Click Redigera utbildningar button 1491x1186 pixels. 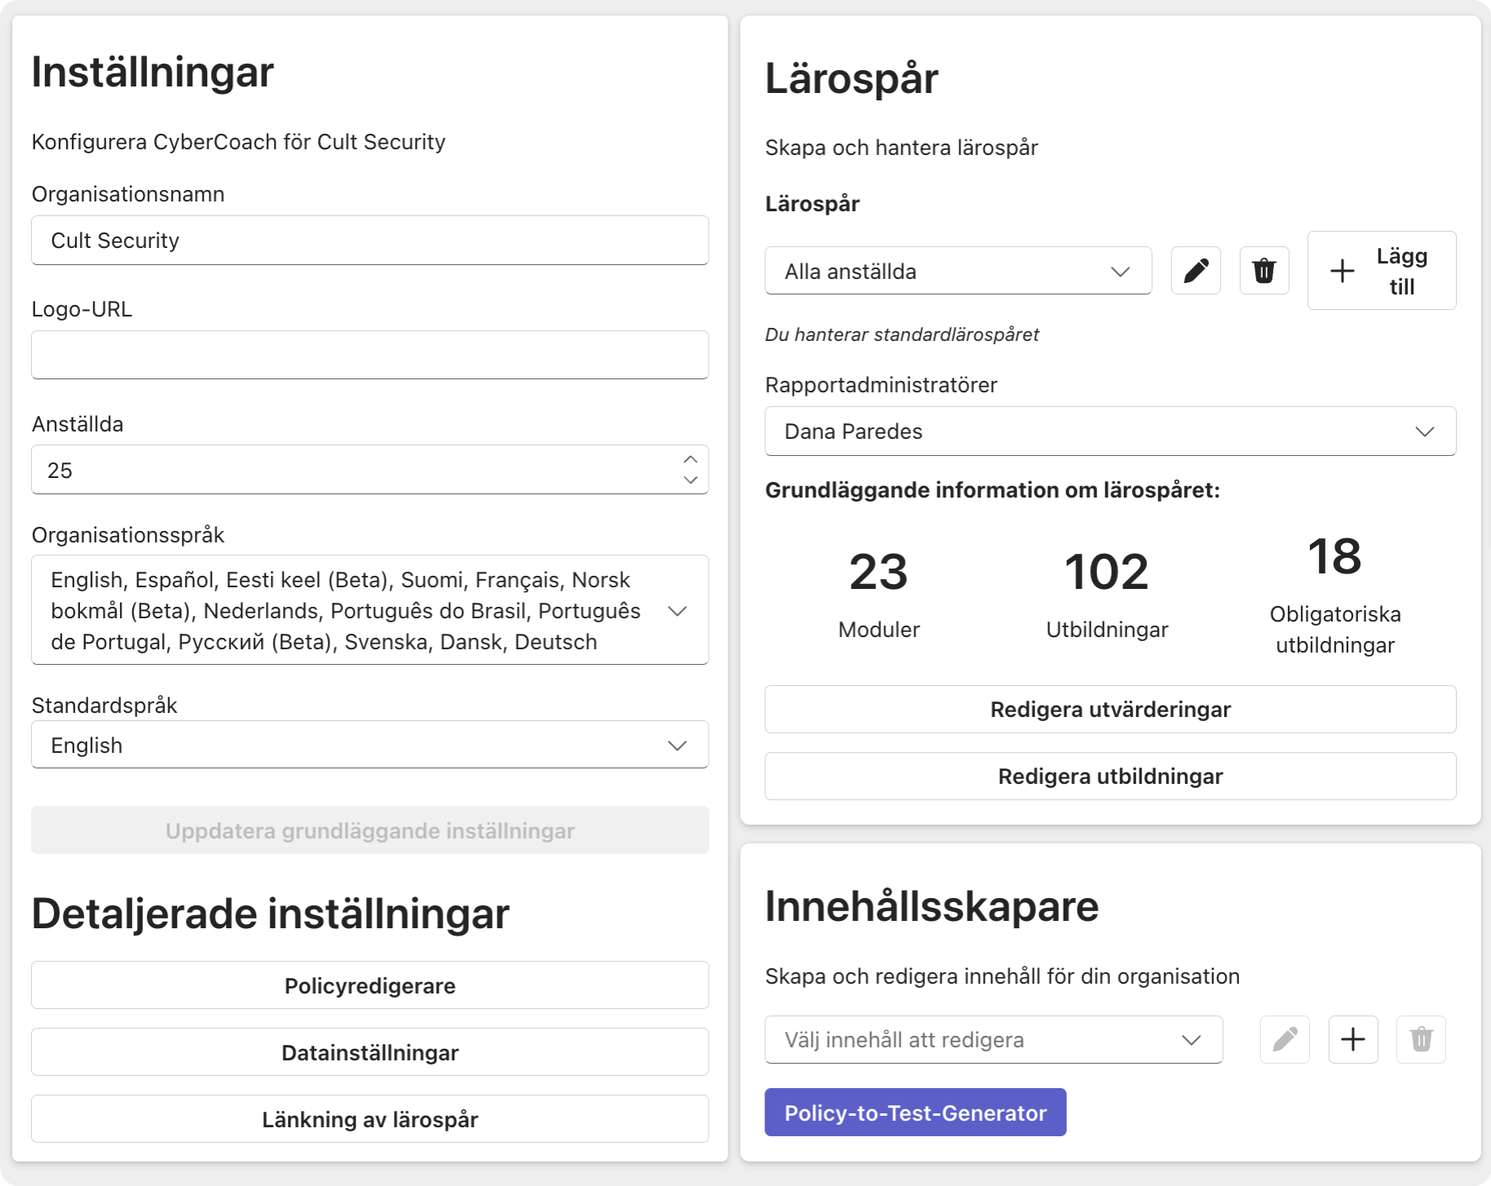point(1109,777)
